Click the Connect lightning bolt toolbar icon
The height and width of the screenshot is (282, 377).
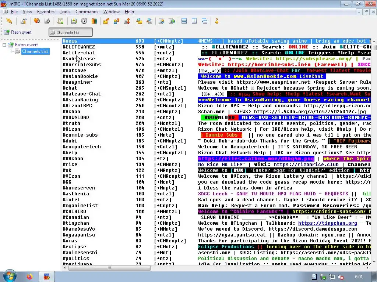coord(9,21)
